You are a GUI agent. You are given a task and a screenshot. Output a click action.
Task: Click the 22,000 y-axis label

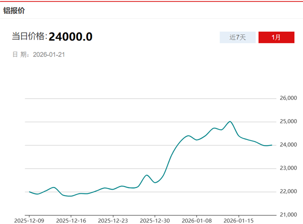[288, 191]
